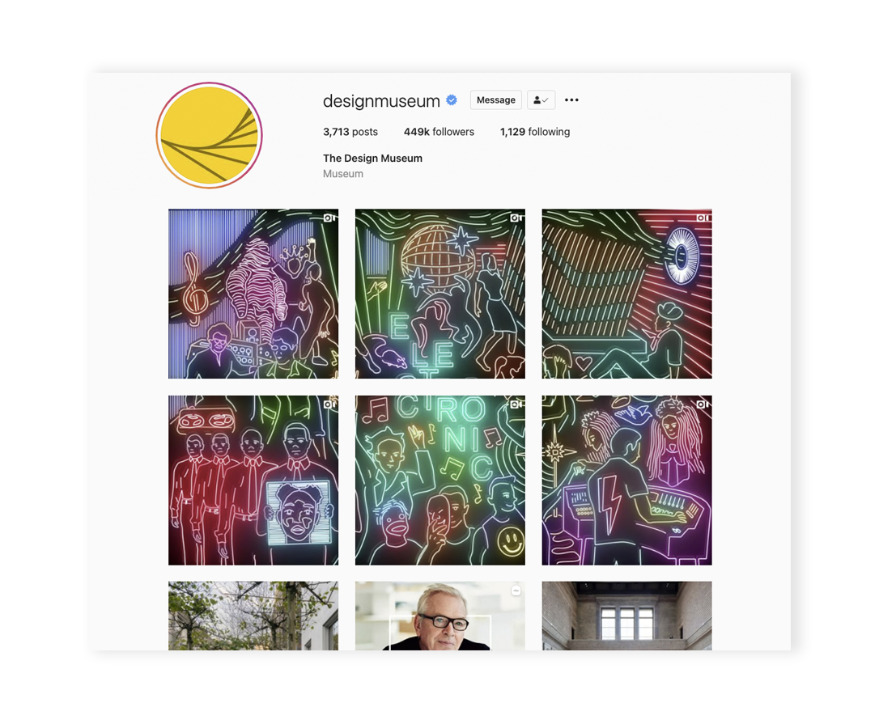This screenshot has height=724, width=879.
Task: Click the 3,713 posts count
Action: (x=350, y=132)
